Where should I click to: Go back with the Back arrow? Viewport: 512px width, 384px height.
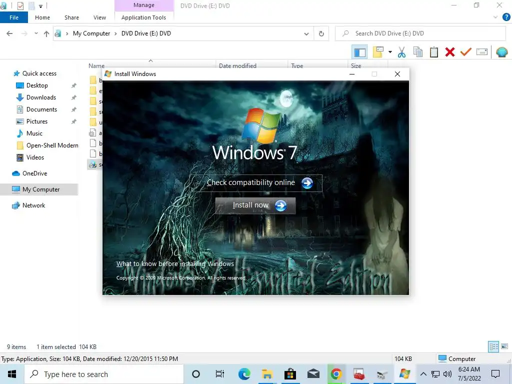(x=9, y=33)
